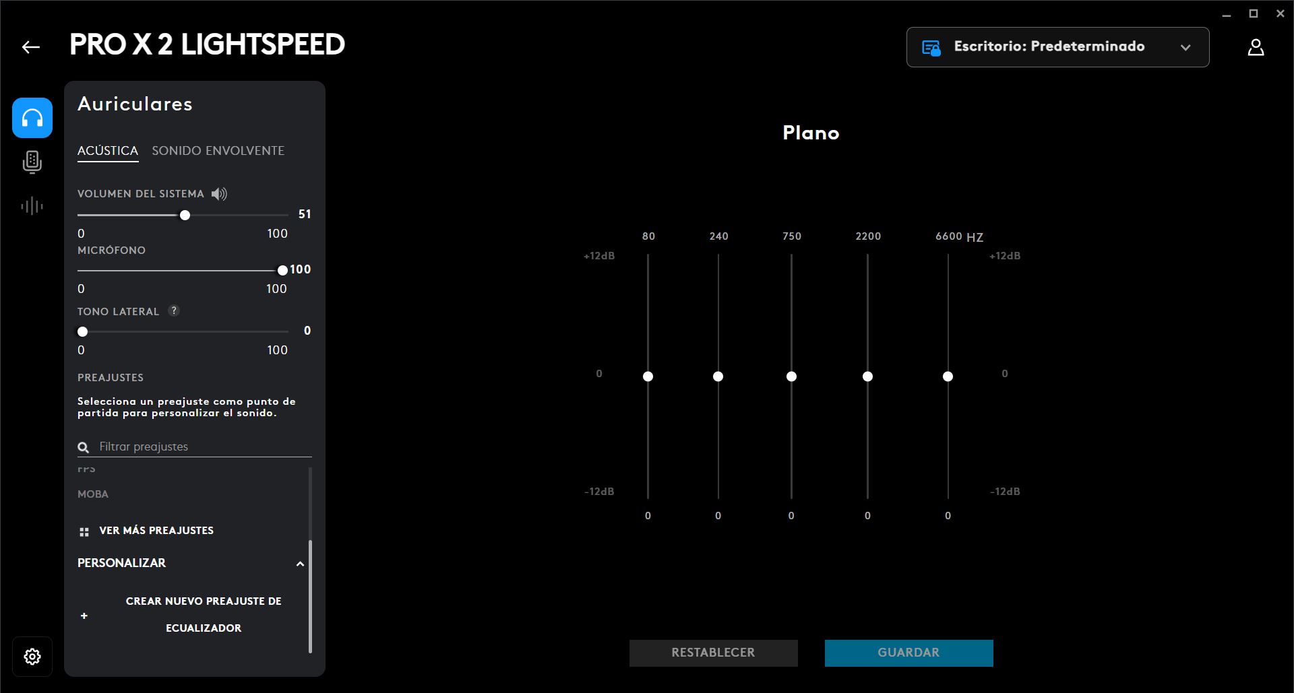Image resolution: width=1294 pixels, height=693 pixels.
Task: Click the plus icon for new preset
Action: (x=84, y=616)
